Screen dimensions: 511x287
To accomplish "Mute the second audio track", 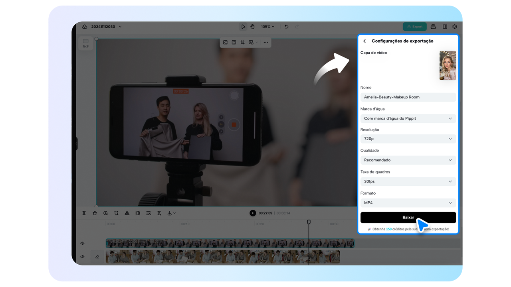I will [82, 256].
